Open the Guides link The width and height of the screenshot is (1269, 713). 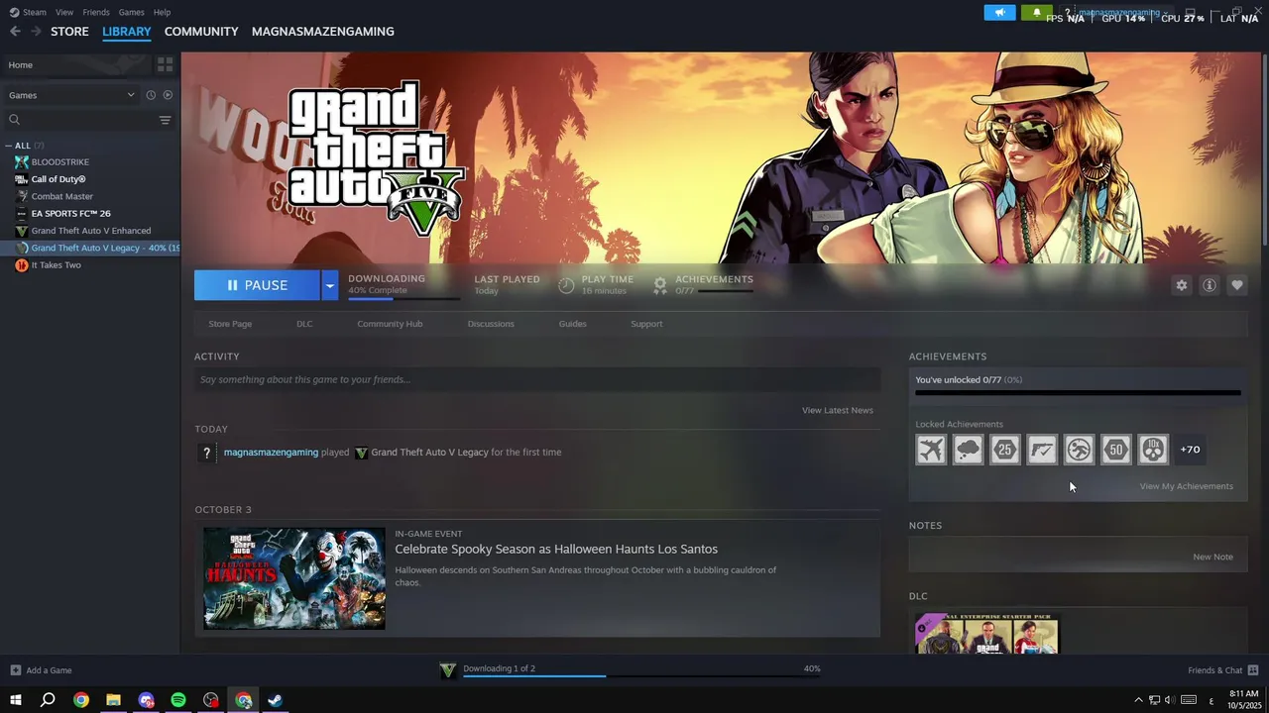pos(573,324)
